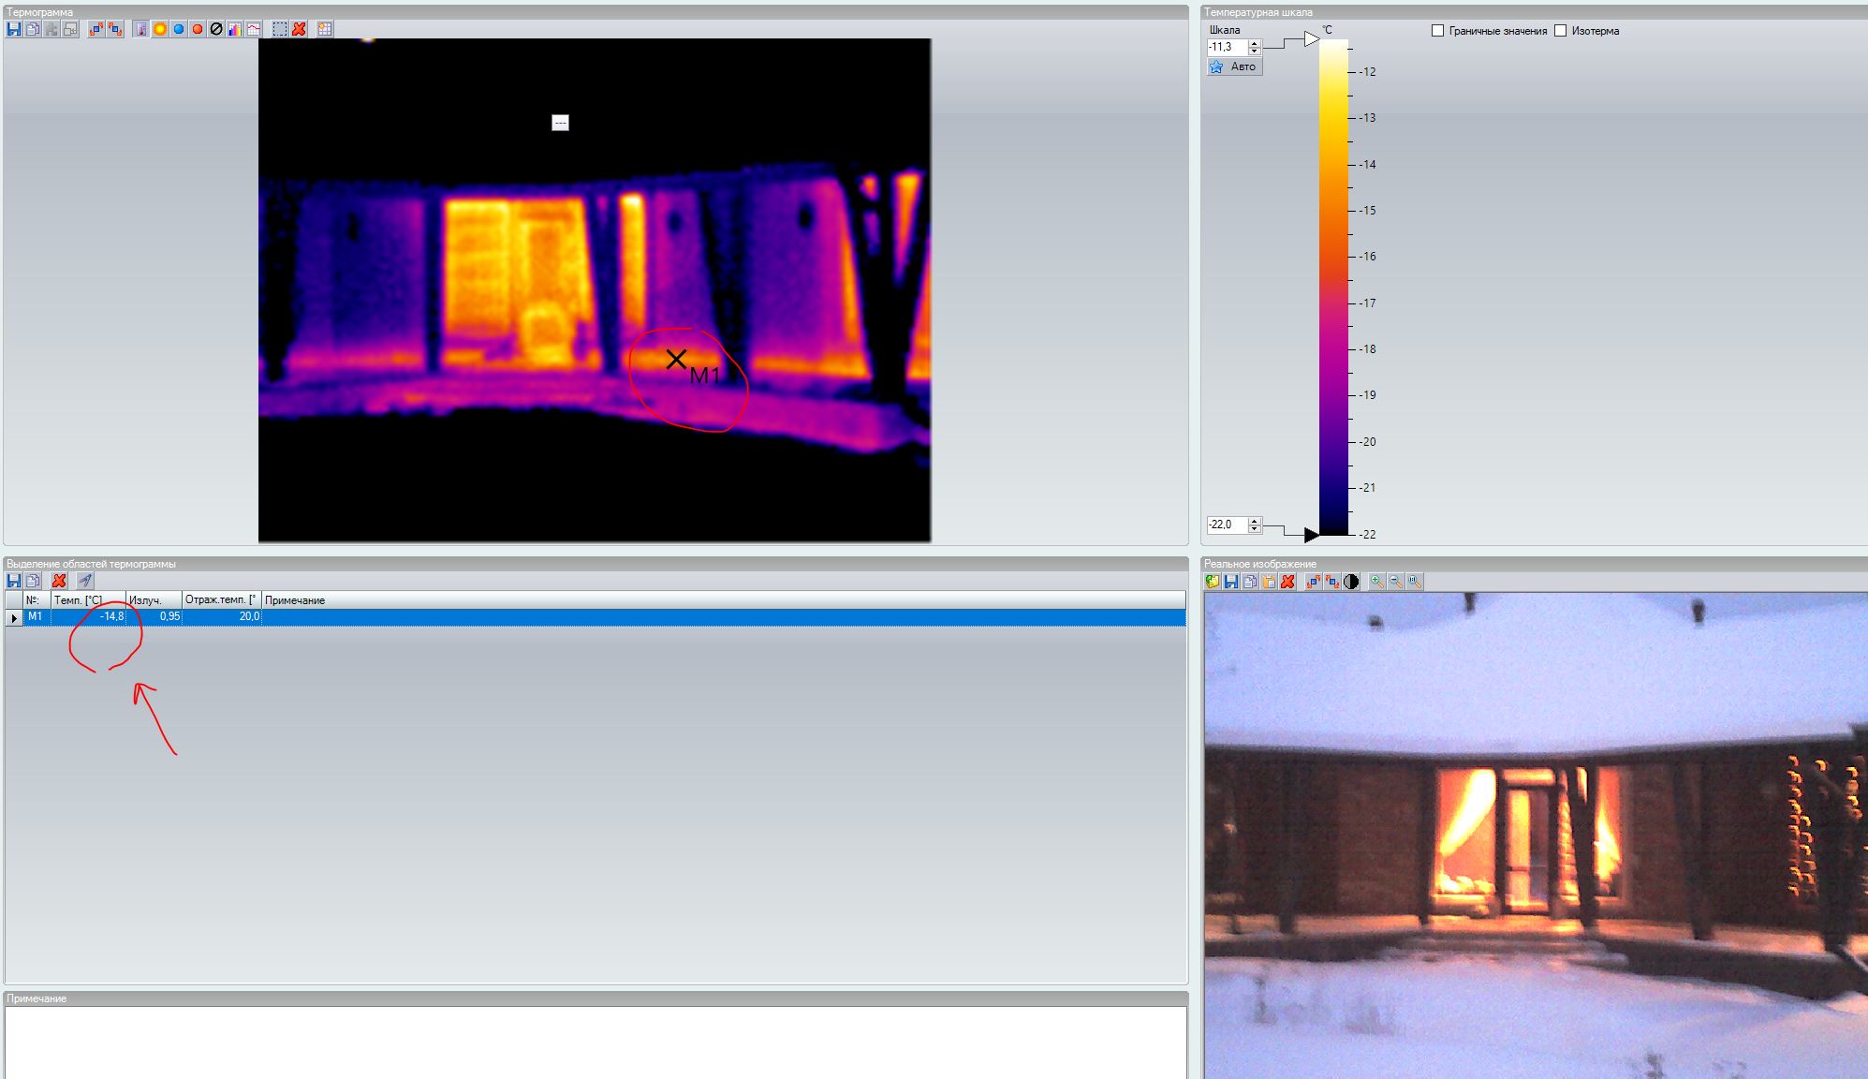Select the dashed rectangle area tool
The height and width of the screenshot is (1079, 1868).
coord(280,29)
